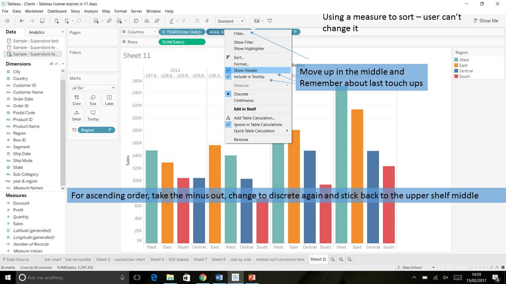Screen dimensions: 506x284
Task: Open the Analysis menu
Action: click(x=91, y=11)
